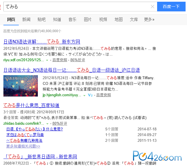Open question 求恋はみるくてぃ罗马音
The width and height of the screenshot is (187, 166).
25,135
